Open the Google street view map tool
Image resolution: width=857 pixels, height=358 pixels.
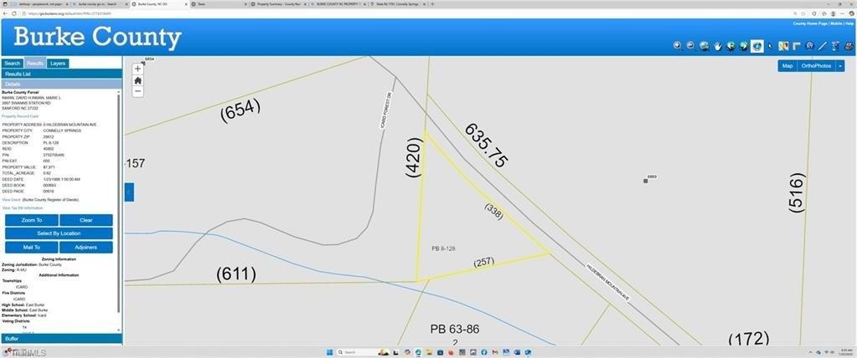point(783,46)
